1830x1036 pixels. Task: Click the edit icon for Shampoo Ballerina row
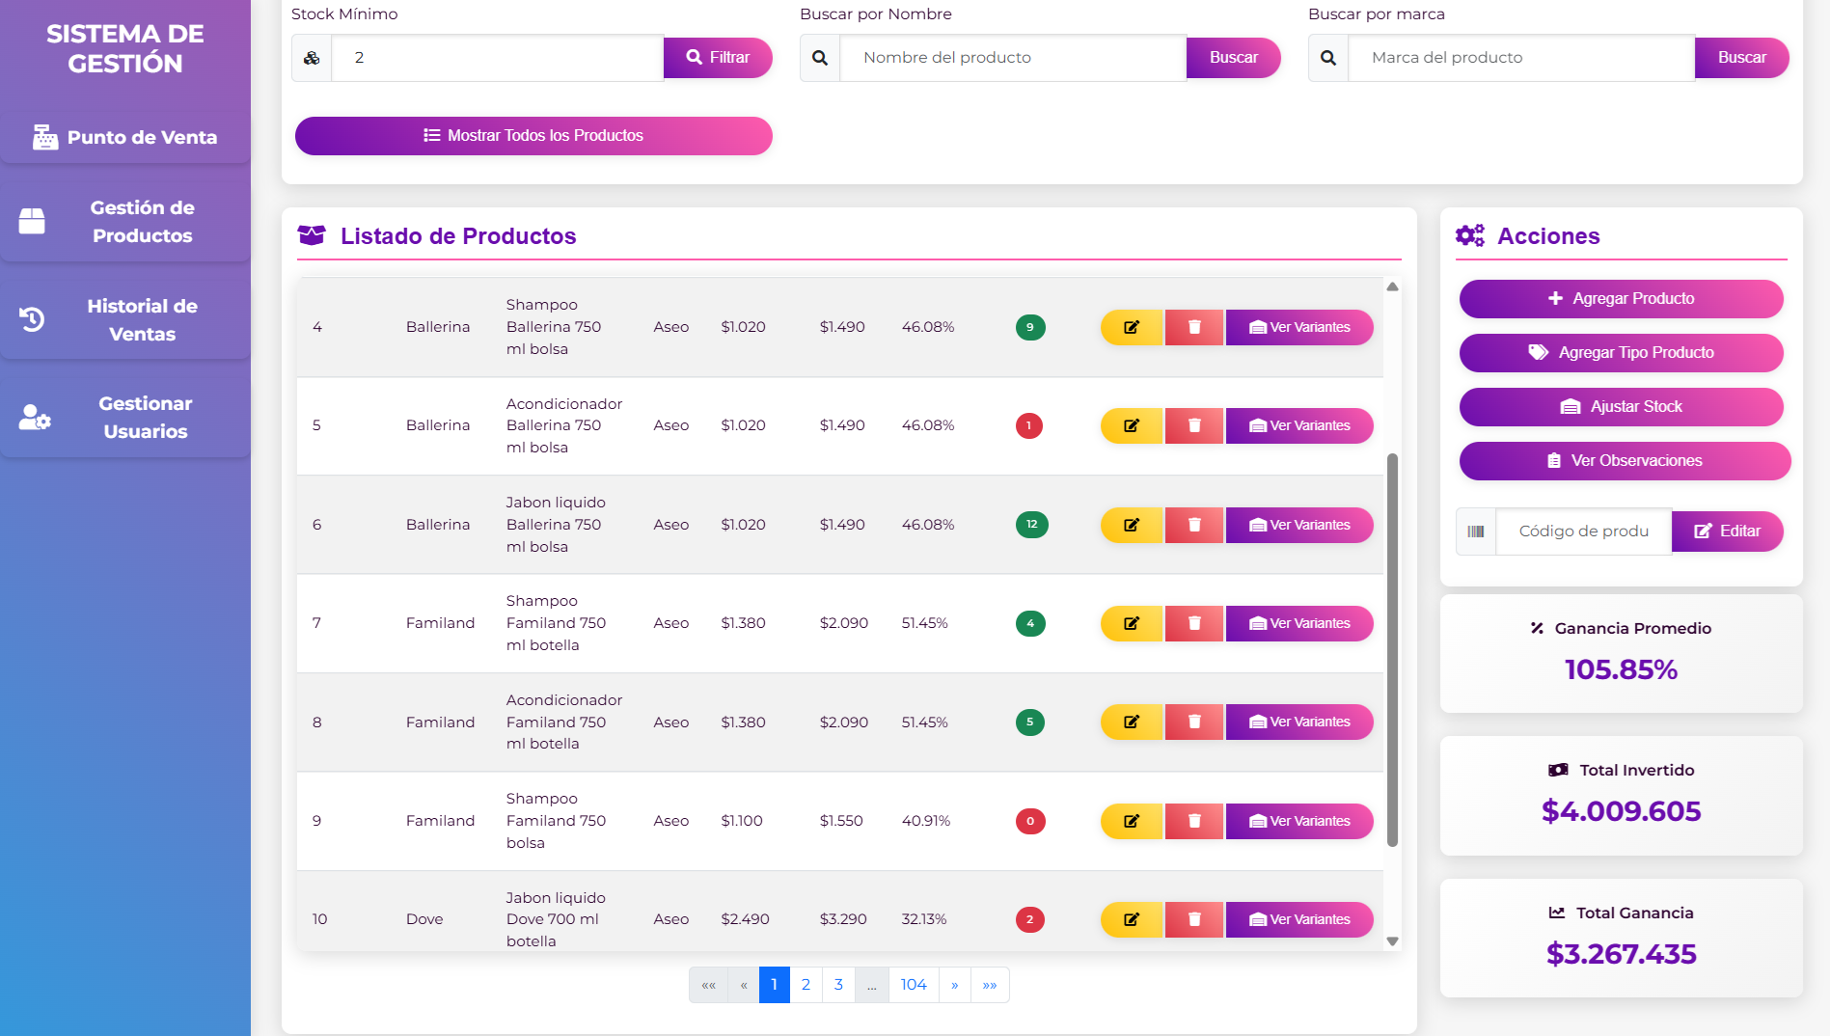point(1132,327)
